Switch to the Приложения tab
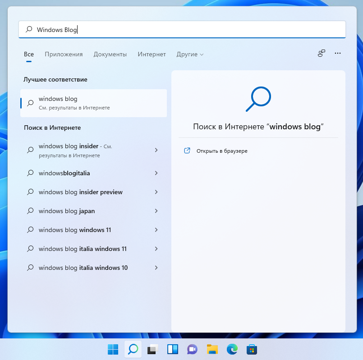 click(x=64, y=54)
